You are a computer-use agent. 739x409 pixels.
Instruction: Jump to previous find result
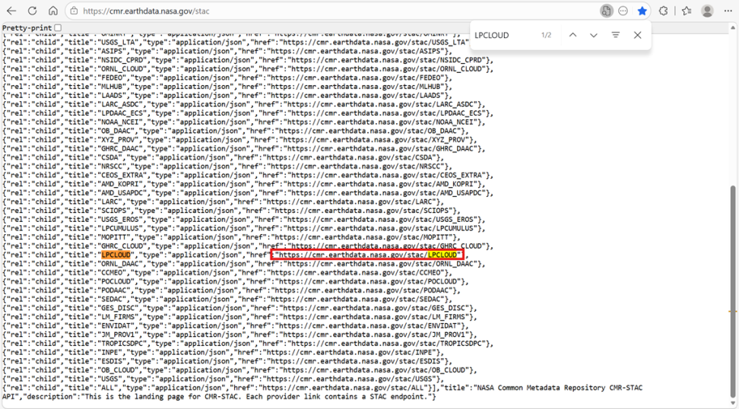[x=572, y=35]
